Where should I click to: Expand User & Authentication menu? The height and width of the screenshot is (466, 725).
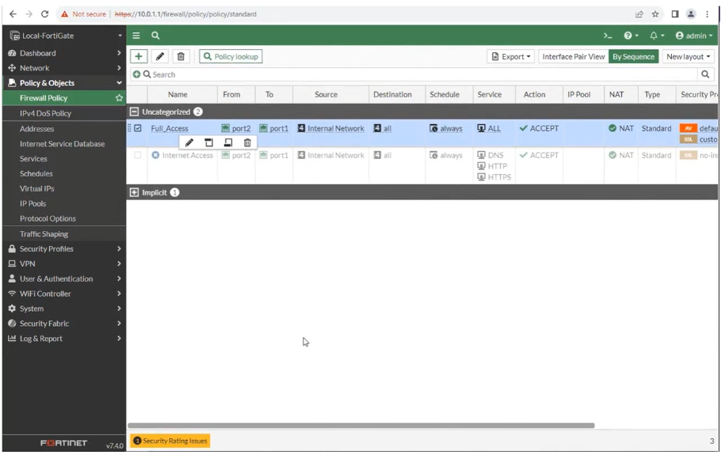coord(64,279)
